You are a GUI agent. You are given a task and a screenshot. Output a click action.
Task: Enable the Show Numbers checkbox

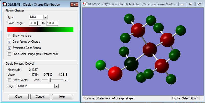9,36
